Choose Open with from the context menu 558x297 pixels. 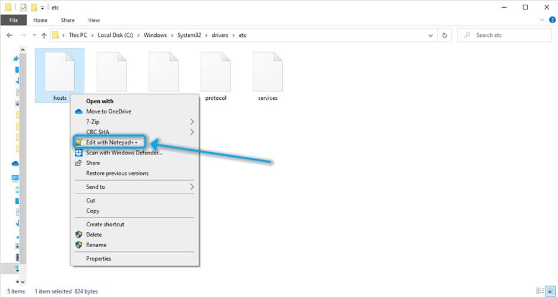pos(100,102)
